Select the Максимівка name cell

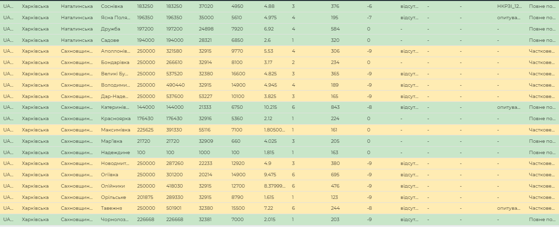click(x=116, y=130)
